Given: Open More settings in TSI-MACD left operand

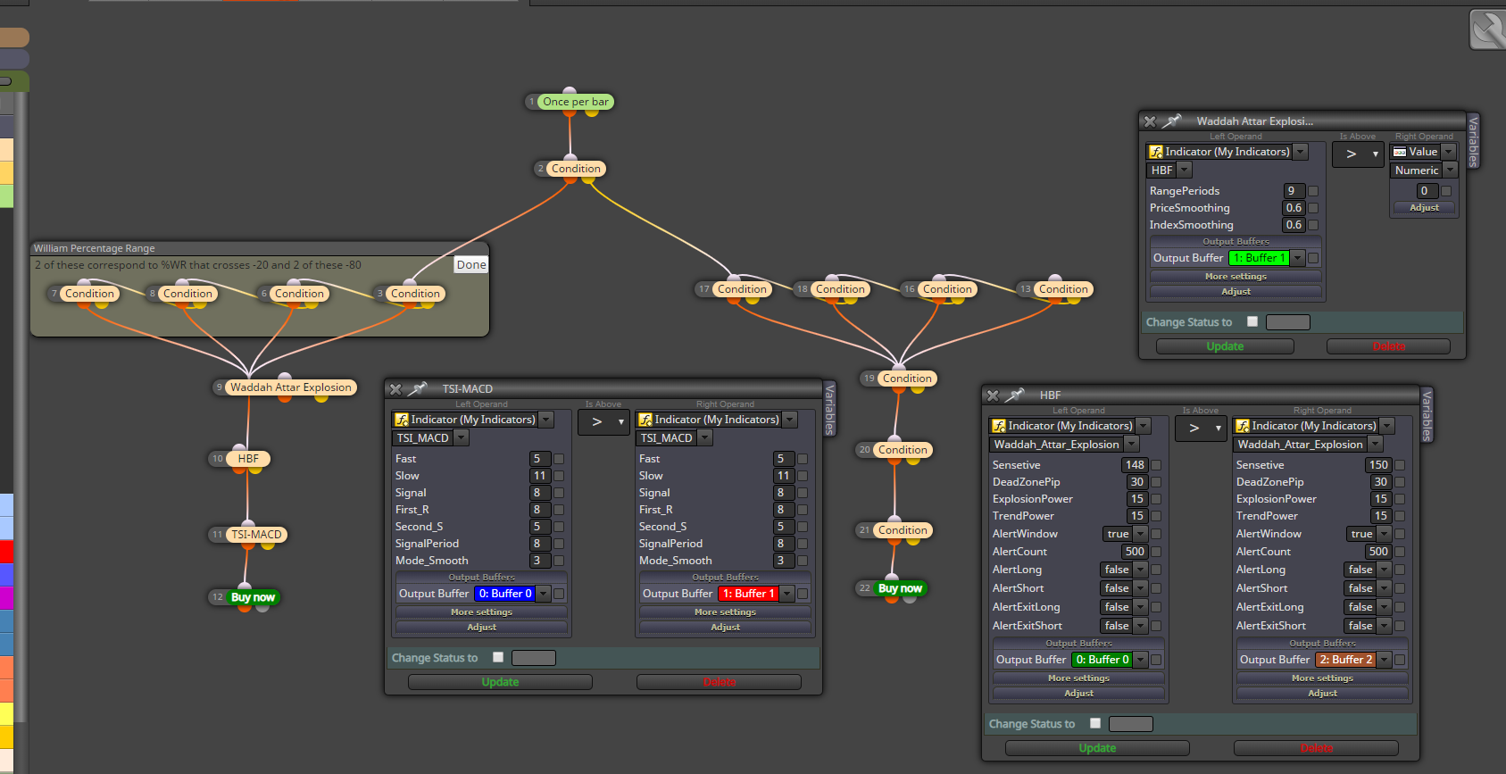Looking at the screenshot, I should 481,612.
